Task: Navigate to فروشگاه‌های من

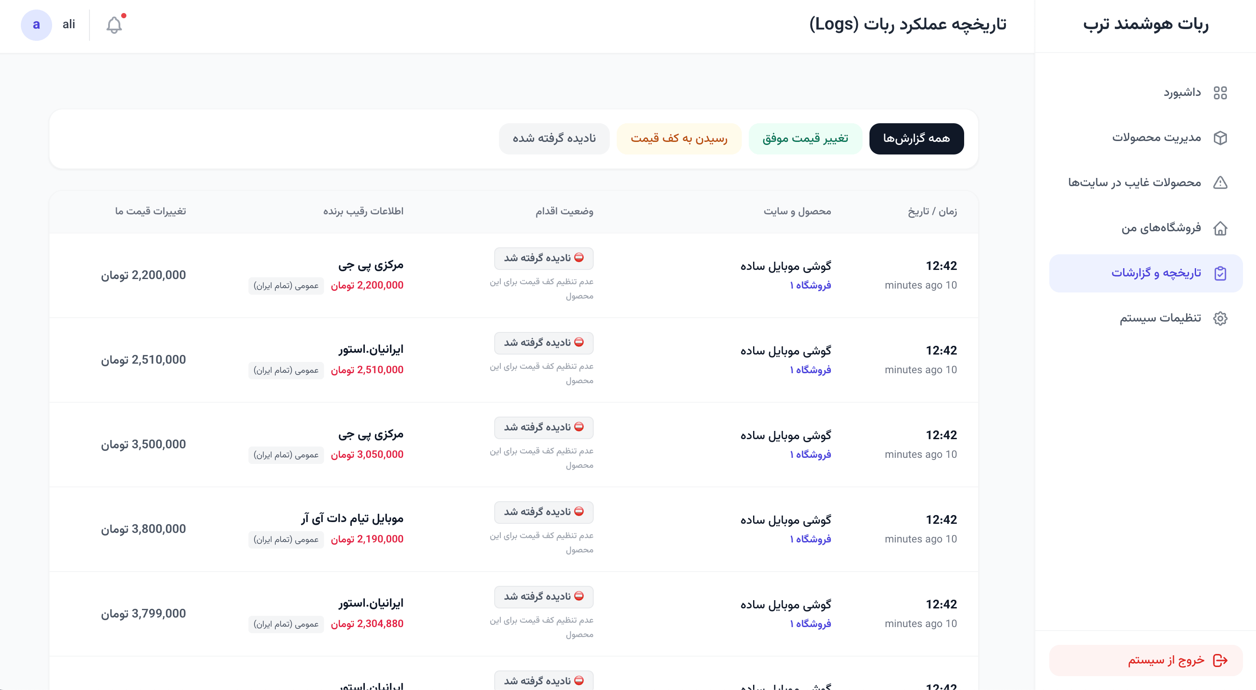Action: (x=1146, y=228)
